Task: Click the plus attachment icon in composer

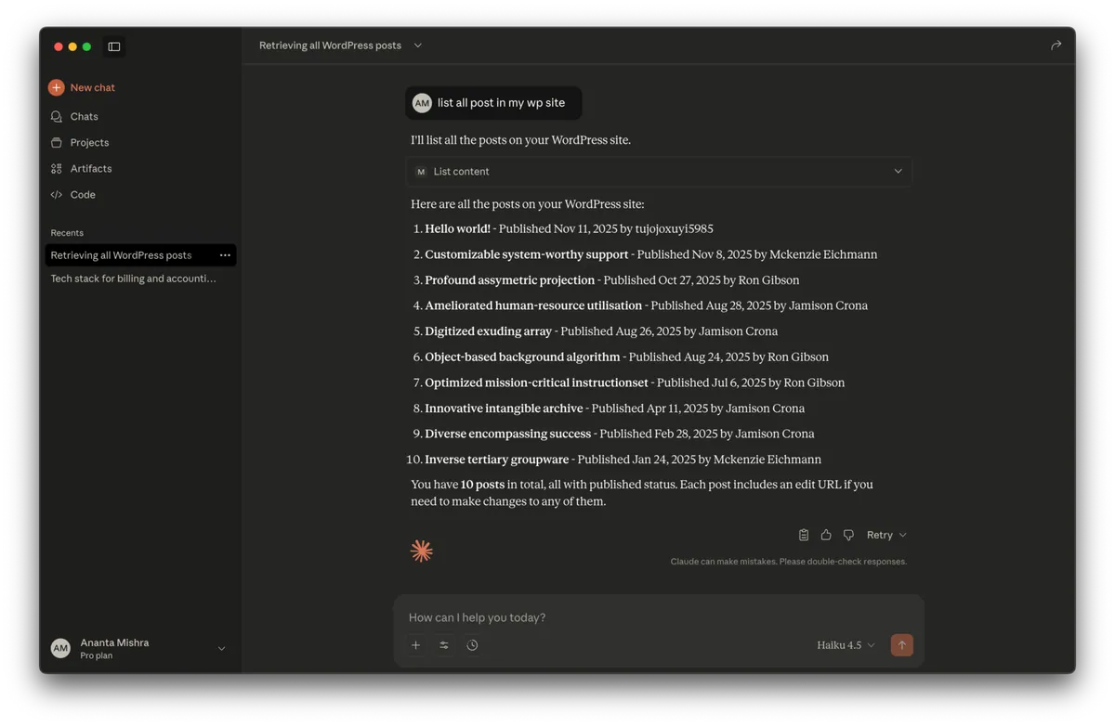Action: pos(416,645)
